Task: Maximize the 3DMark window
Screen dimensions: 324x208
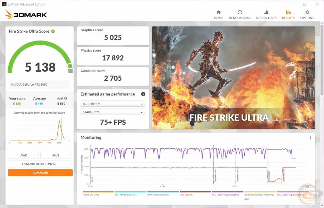Action: tap(305, 4)
